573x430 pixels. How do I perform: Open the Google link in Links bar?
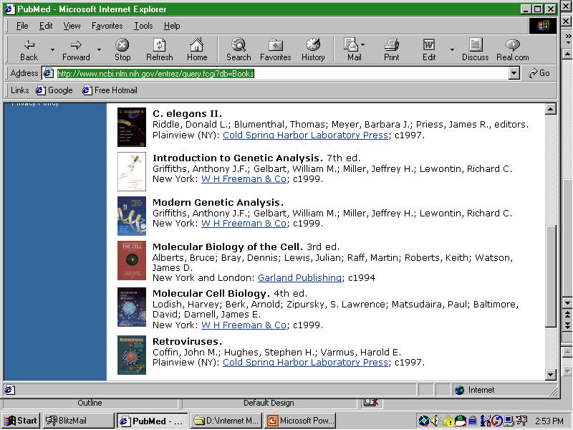pyautogui.click(x=54, y=90)
